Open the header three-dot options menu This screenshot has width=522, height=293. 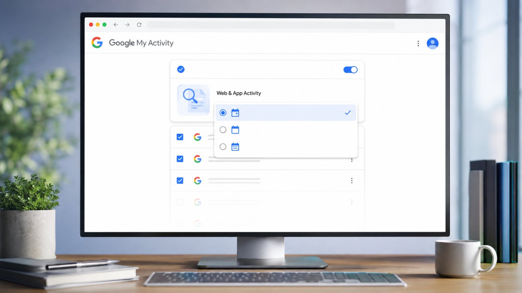(x=418, y=44)
